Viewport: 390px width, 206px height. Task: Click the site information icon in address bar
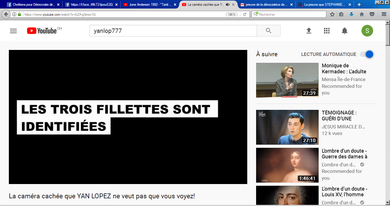point(14,14)
